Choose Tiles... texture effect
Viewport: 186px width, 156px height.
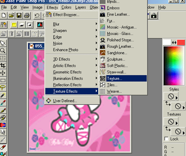123,85
